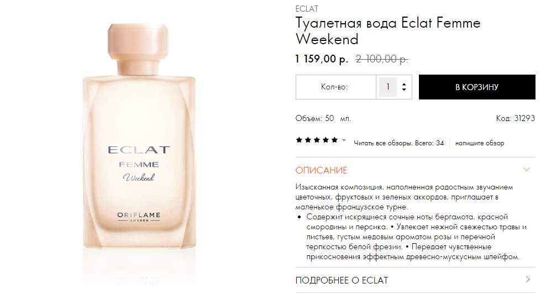Increase quantity with the up stepper arrow

click(x=404, y=85)
